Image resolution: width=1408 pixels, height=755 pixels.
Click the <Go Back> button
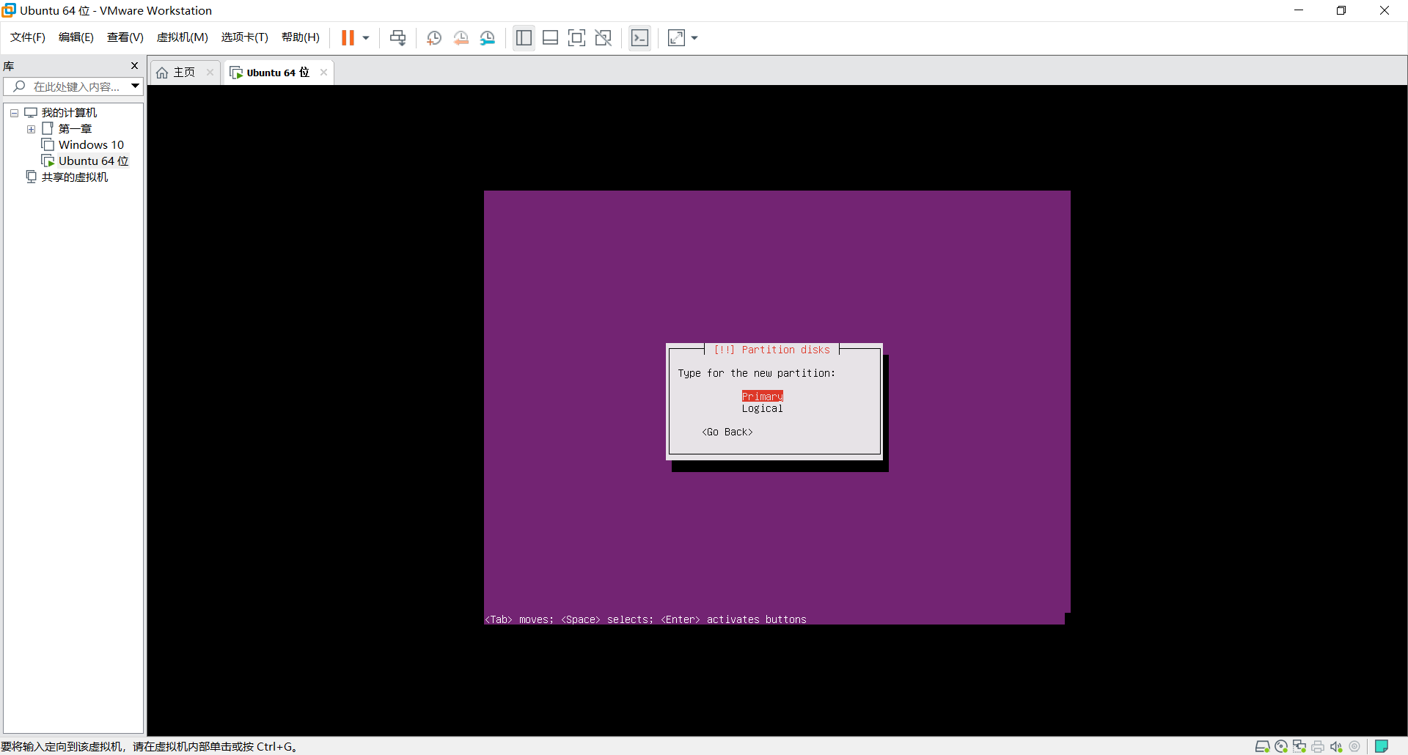727,432
